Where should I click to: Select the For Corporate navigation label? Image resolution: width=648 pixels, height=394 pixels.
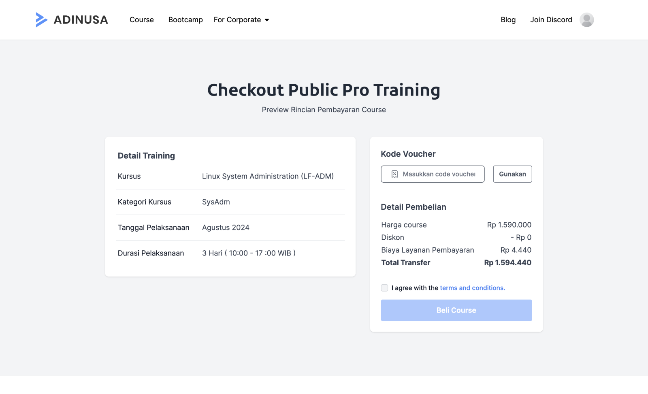(237, 20)
